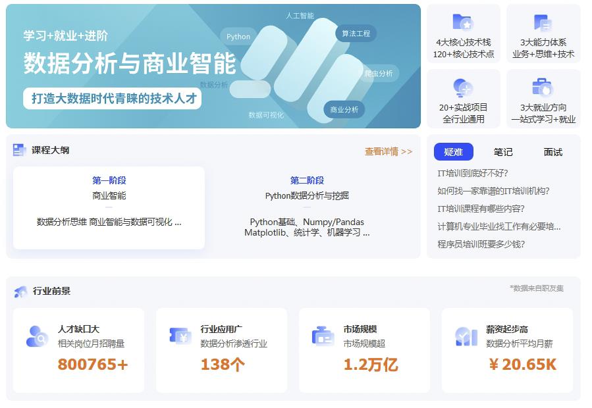Click the lightbulb icon above 20+实战项目
The width and height of the screenshot is (592, 408).
click(x=463, y=88)
